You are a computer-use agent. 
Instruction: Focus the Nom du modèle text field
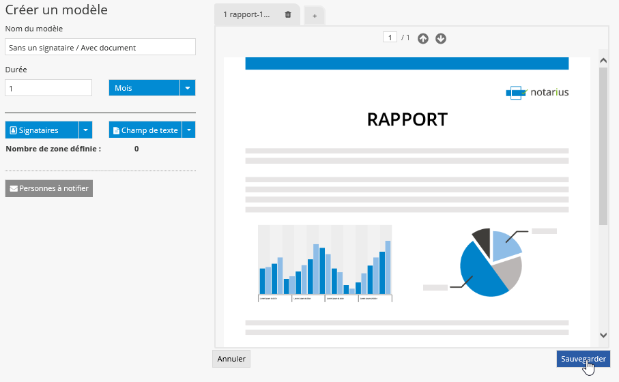click(100, 47)
